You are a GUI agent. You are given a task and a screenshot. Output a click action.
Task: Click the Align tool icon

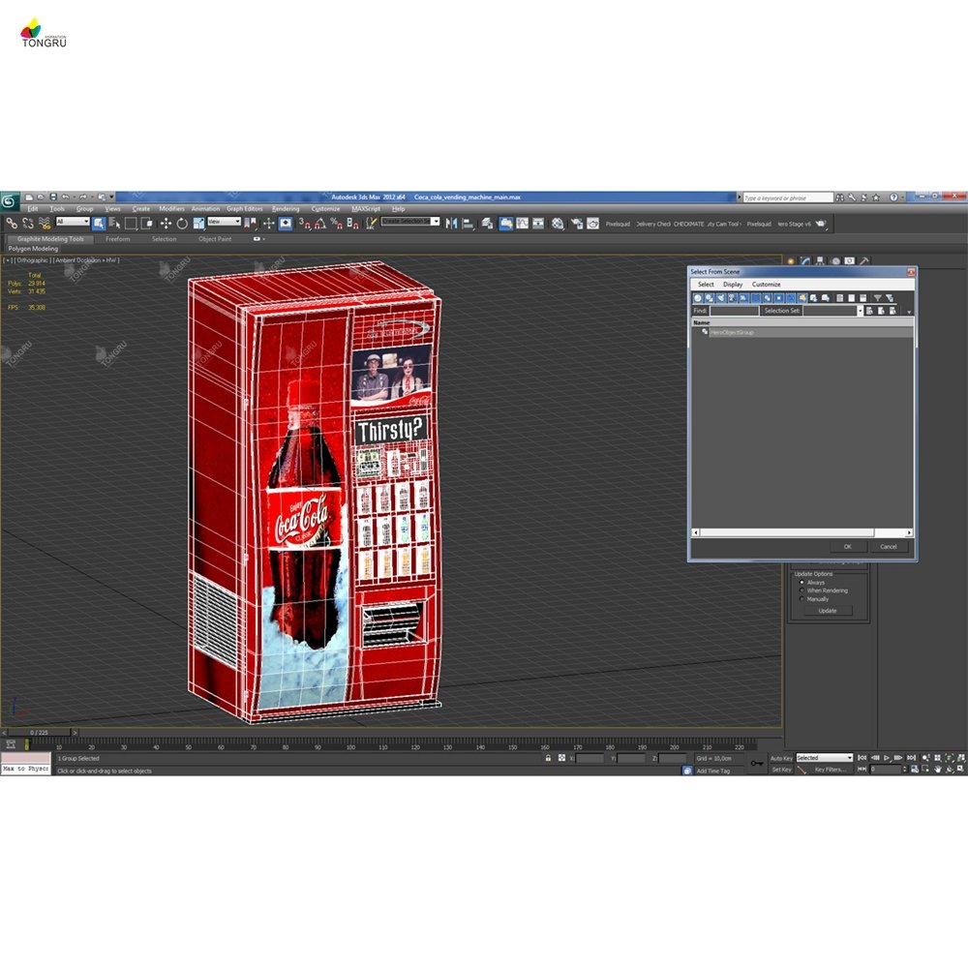pyautogui.click(x=468, y=224)
